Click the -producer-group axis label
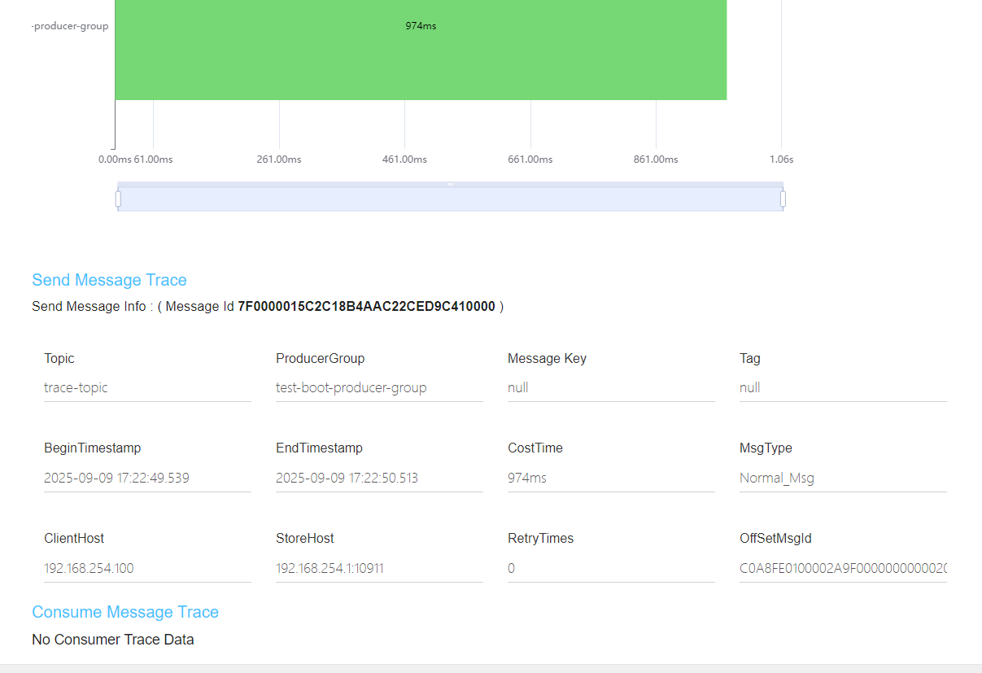The image size is (982, 673). click(70, 26)
